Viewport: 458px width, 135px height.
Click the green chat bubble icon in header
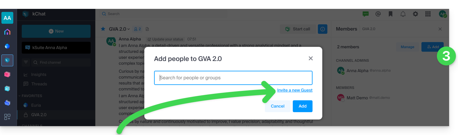(x=365, y=14)
